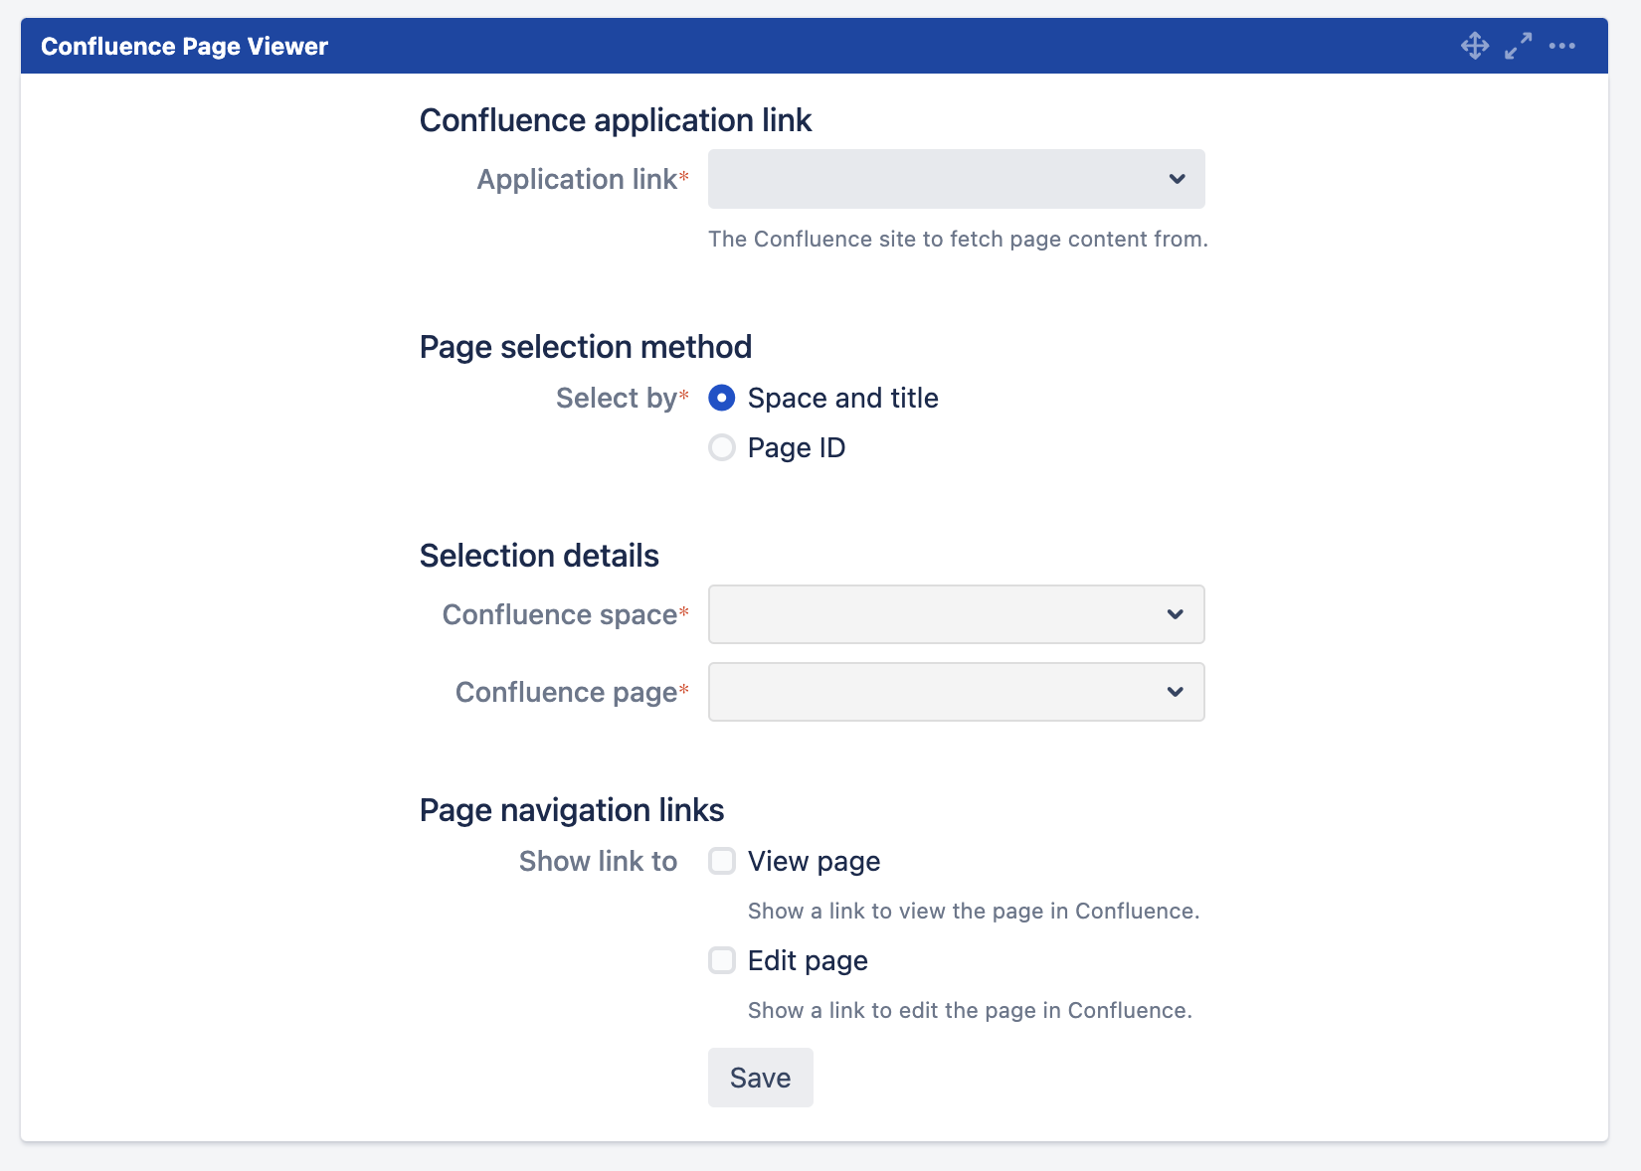Select the Space and title radio button

(722, 398)
